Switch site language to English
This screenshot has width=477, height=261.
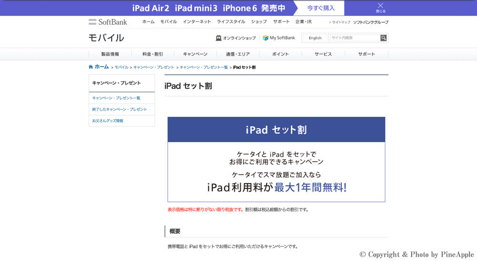click(x=315, y=38)
